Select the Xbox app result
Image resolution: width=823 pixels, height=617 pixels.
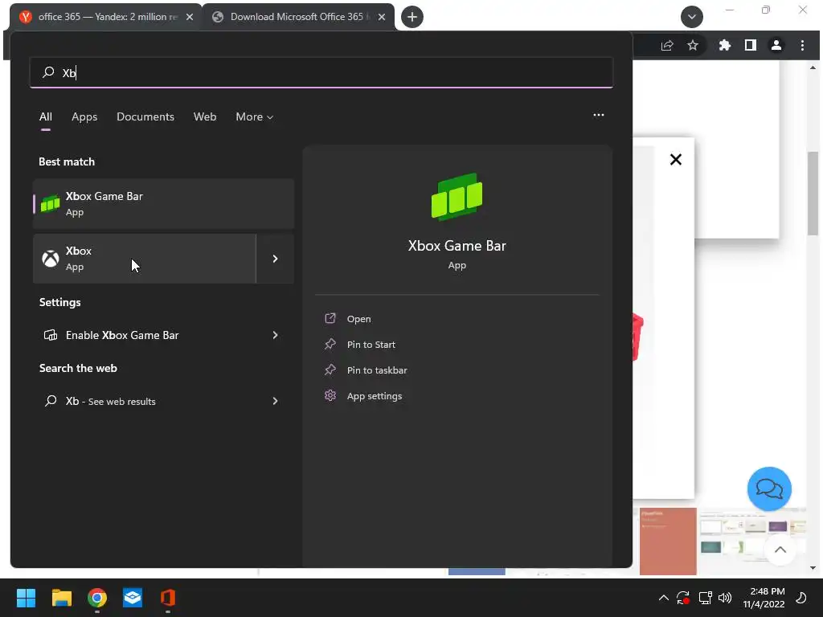tap(145, 259)
